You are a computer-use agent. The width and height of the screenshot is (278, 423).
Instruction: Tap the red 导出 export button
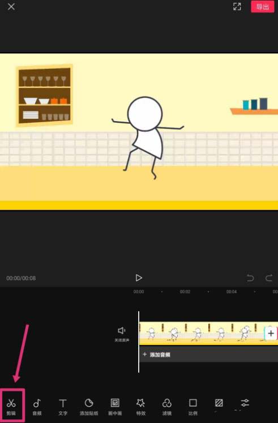tap(262, 7)
